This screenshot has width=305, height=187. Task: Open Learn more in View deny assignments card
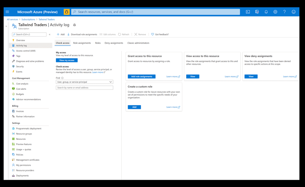click(290, 76)
